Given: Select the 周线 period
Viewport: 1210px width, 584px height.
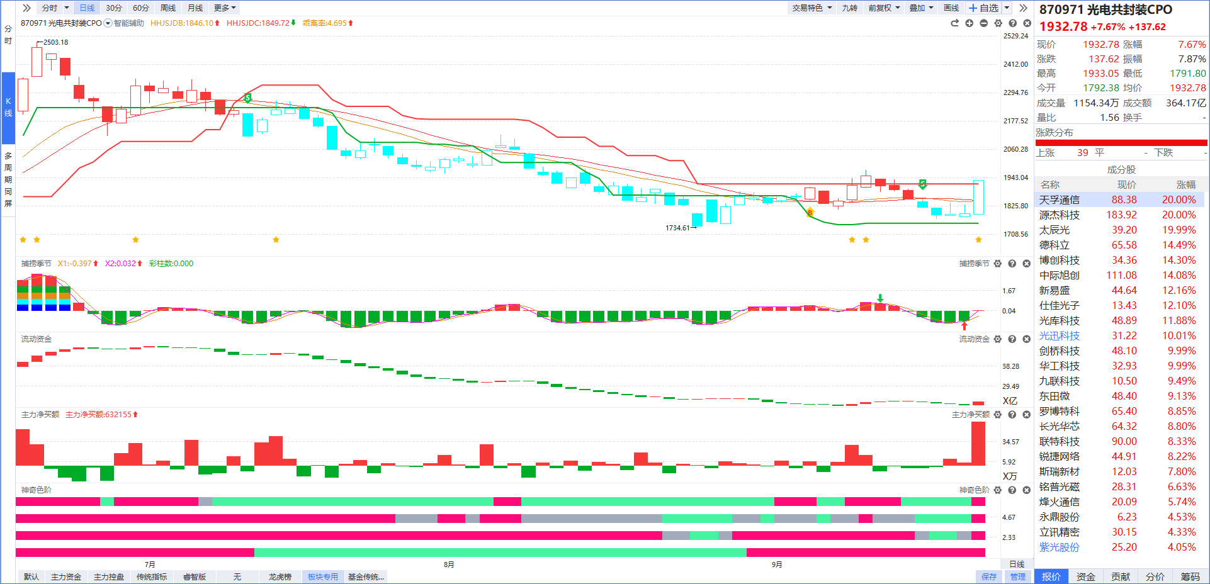Looking at the screenshot, I should (168, 8).
